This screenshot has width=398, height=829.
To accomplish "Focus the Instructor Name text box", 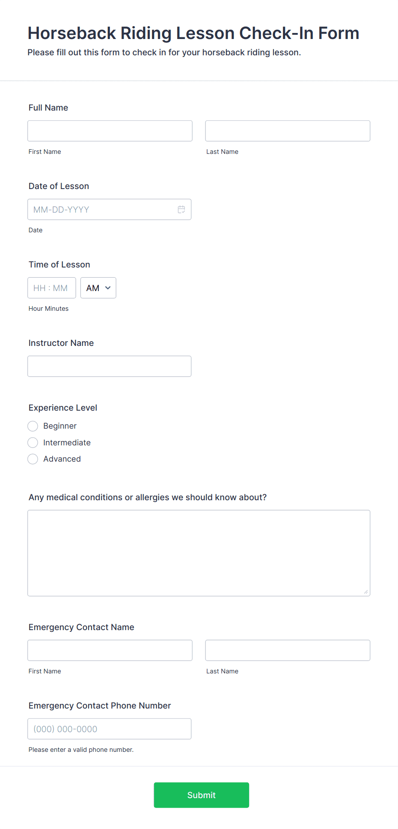I will (x=110, y=366).
